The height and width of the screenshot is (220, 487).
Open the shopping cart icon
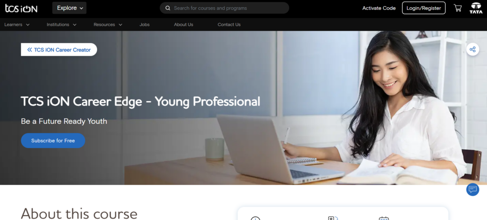pyautogui.click(x=458, y=8)
